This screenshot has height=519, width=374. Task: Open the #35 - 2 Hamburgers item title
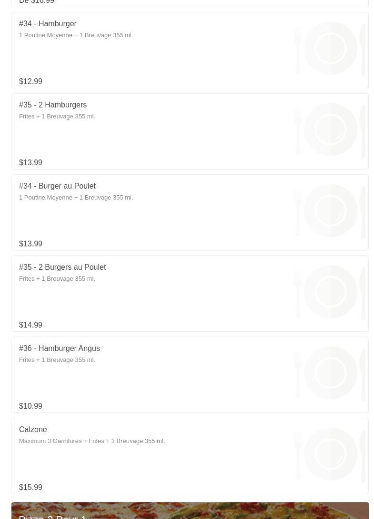coord(53,105)
